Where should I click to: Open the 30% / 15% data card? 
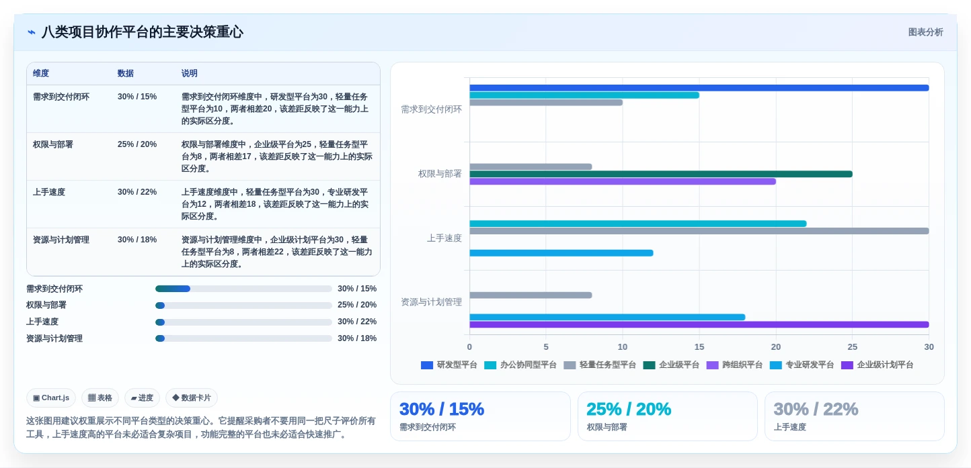[x=480, y=416]
